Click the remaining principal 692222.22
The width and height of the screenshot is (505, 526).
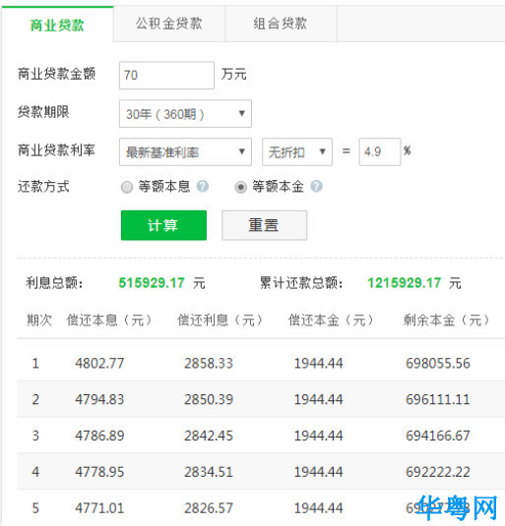click(438, 472)
